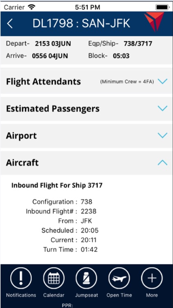Screen dimensions: 173x308
Task: Expand the Flight Attendants section chevron
Action: (x=163, y=81)
